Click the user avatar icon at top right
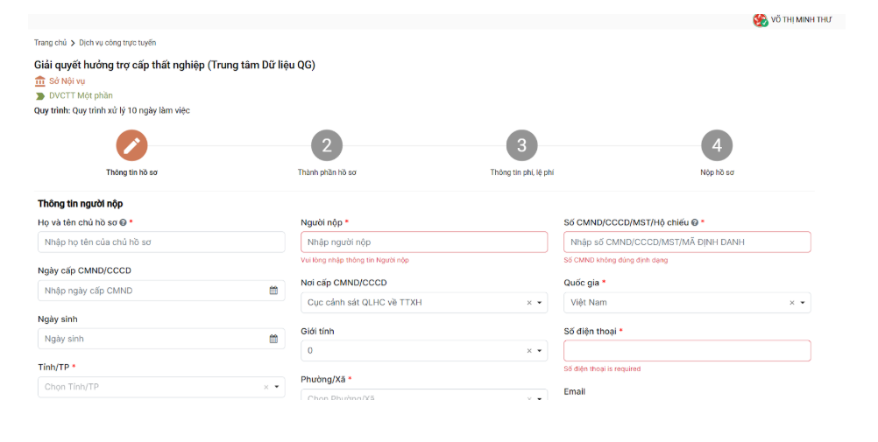This screenshot has width=878, height=442. [760, 20]
